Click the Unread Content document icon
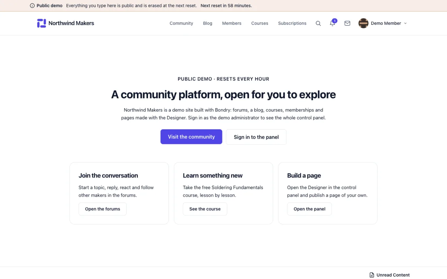Screen dimensions: 447x279 [372, 275]
